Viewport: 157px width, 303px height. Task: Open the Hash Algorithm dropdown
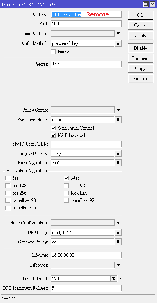click(x=118, y=163)
